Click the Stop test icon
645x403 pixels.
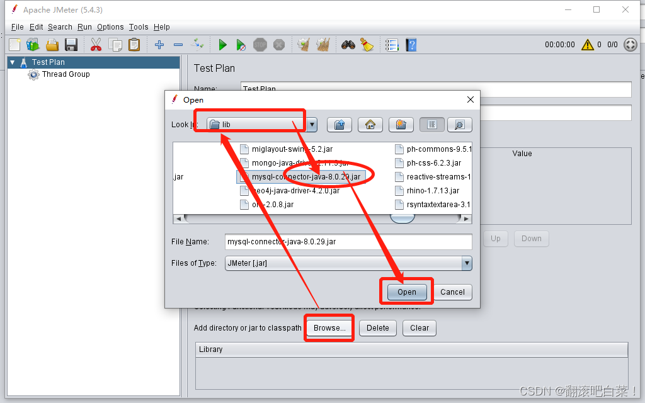pos(260,45)
